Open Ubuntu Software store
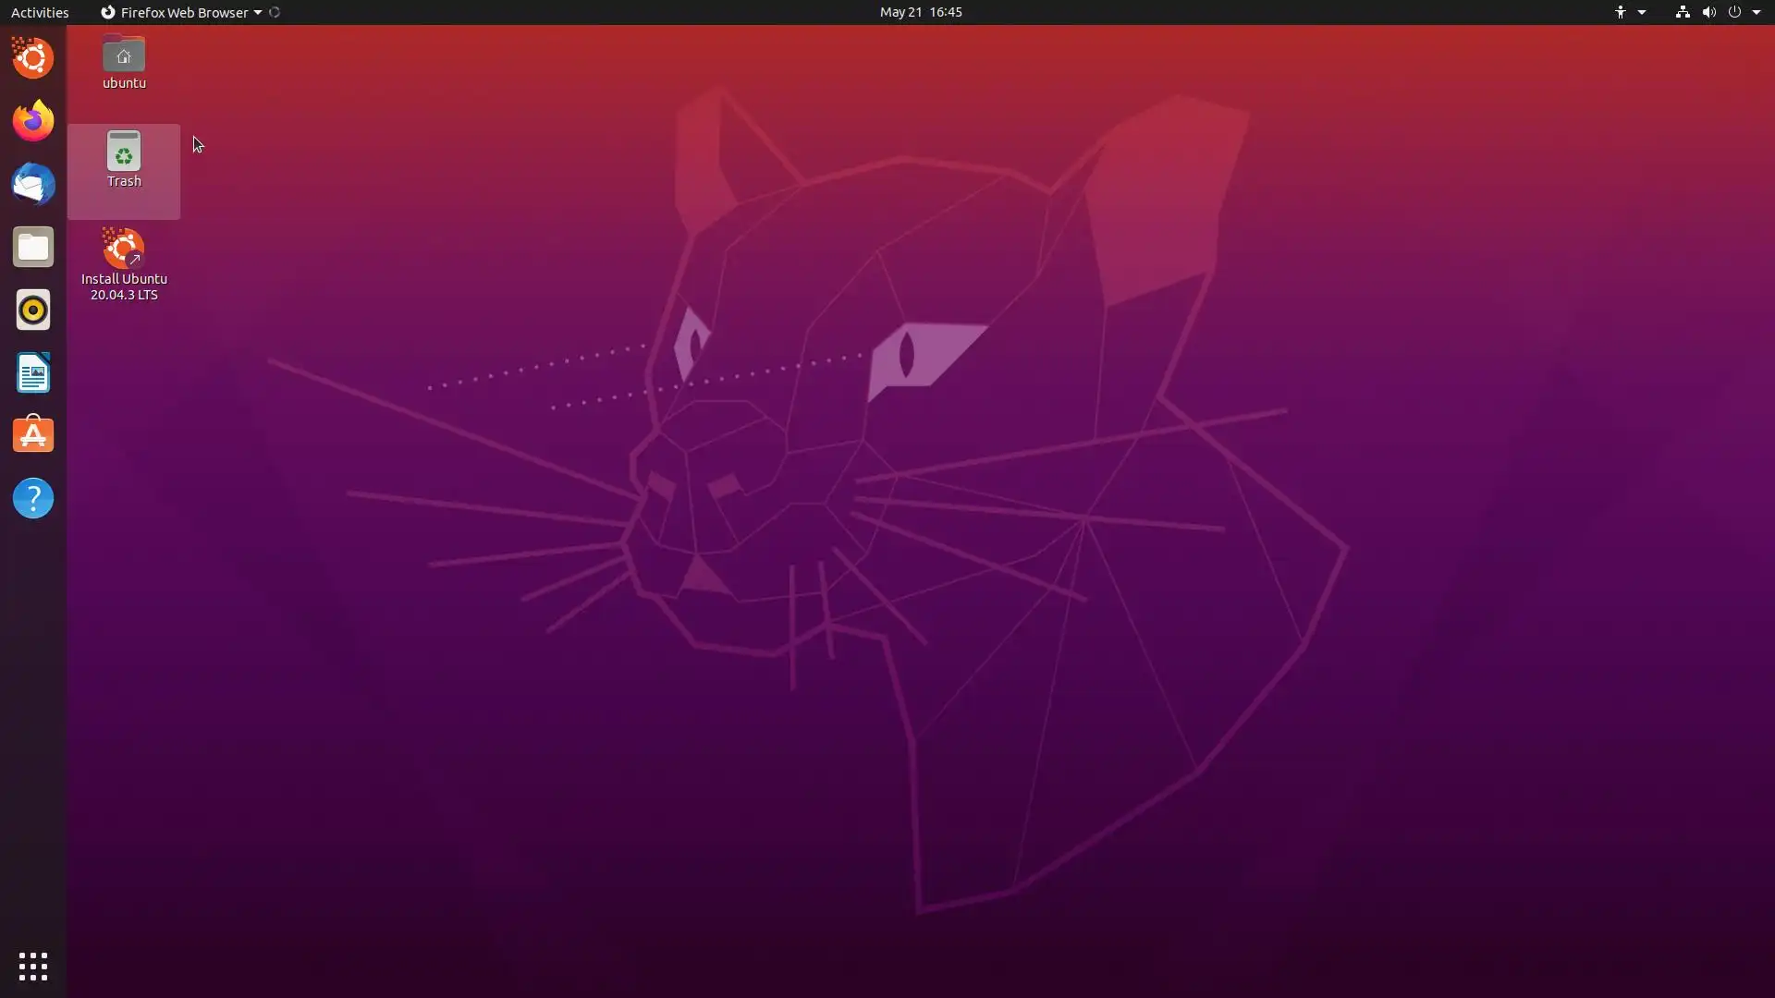Screen dimensions: 1775x998 pyautogui.click(x=33, y=435)
